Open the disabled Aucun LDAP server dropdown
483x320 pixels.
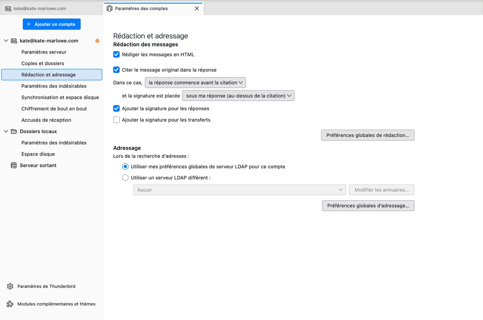coord(239,190)
